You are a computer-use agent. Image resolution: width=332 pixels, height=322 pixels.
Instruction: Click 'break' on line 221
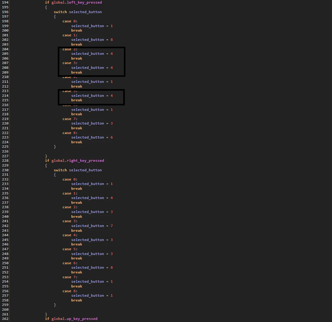pyautogui.click(x=77, y=128)
